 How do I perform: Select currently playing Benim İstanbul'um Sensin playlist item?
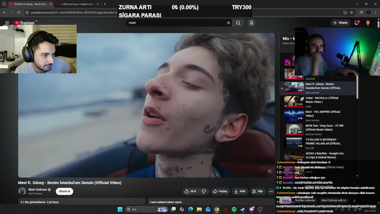[x=318, y=88]
